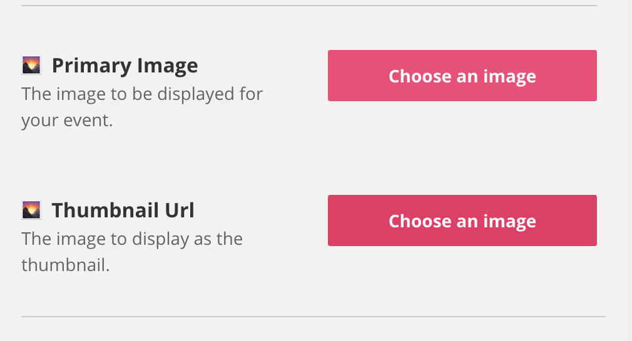Click the lighter pink "Choose an image" button

[x=462, y=76]
